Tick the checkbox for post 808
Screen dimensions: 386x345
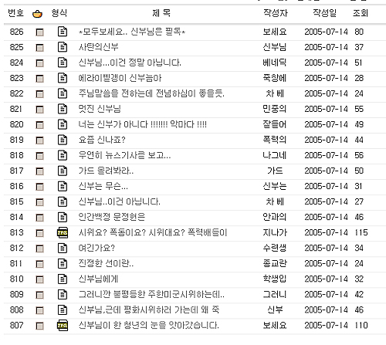[39, 310]
